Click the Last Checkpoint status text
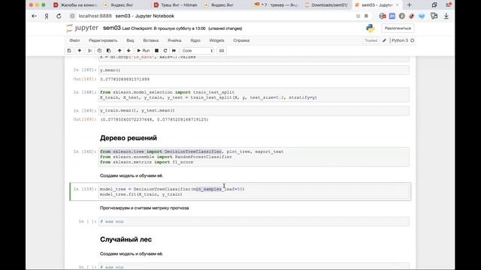 click(164, 28)
